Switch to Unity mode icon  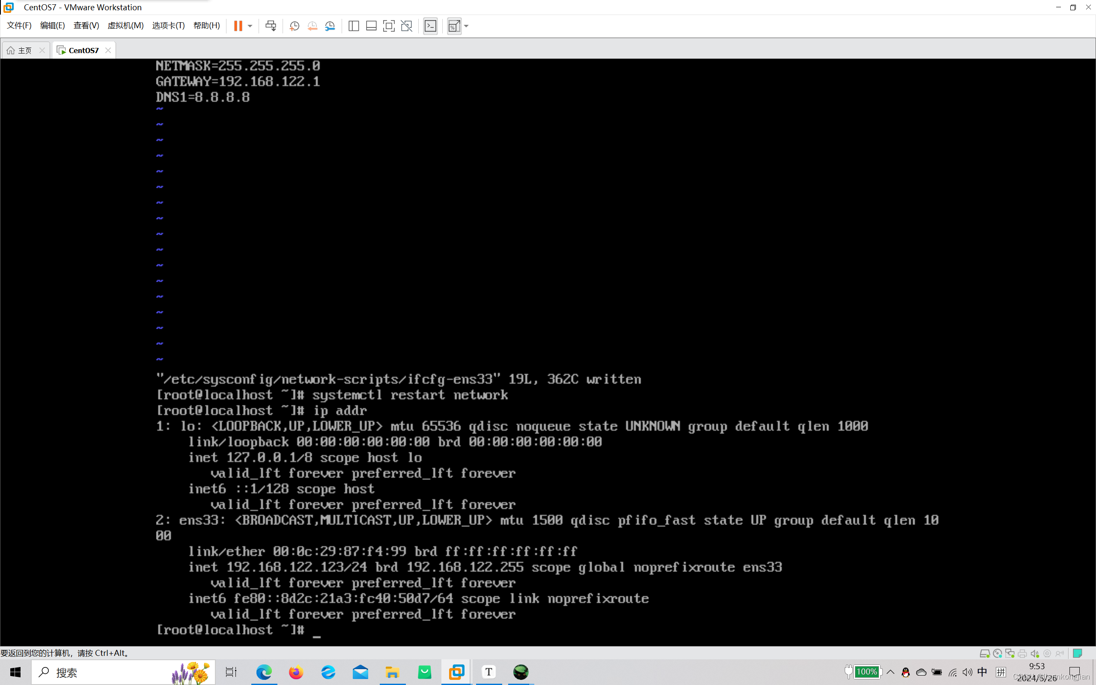(x=407, y=26)
